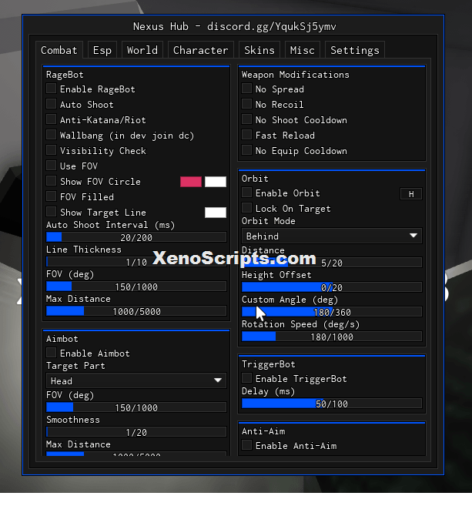Adjust the Line Thickness slider

pyautogui.click(x=136, y=262)
